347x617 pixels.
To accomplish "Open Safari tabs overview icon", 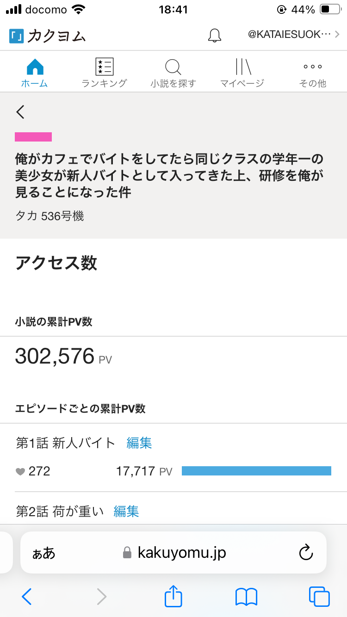I will coord(319,596).
